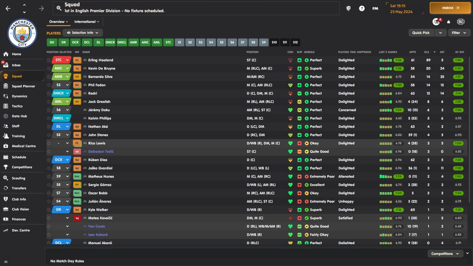The image size is (473, 266).
Task: Select Squad in the sidebar
Action: [x=22, y=76]
